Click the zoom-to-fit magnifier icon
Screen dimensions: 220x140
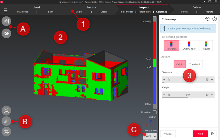6,110
